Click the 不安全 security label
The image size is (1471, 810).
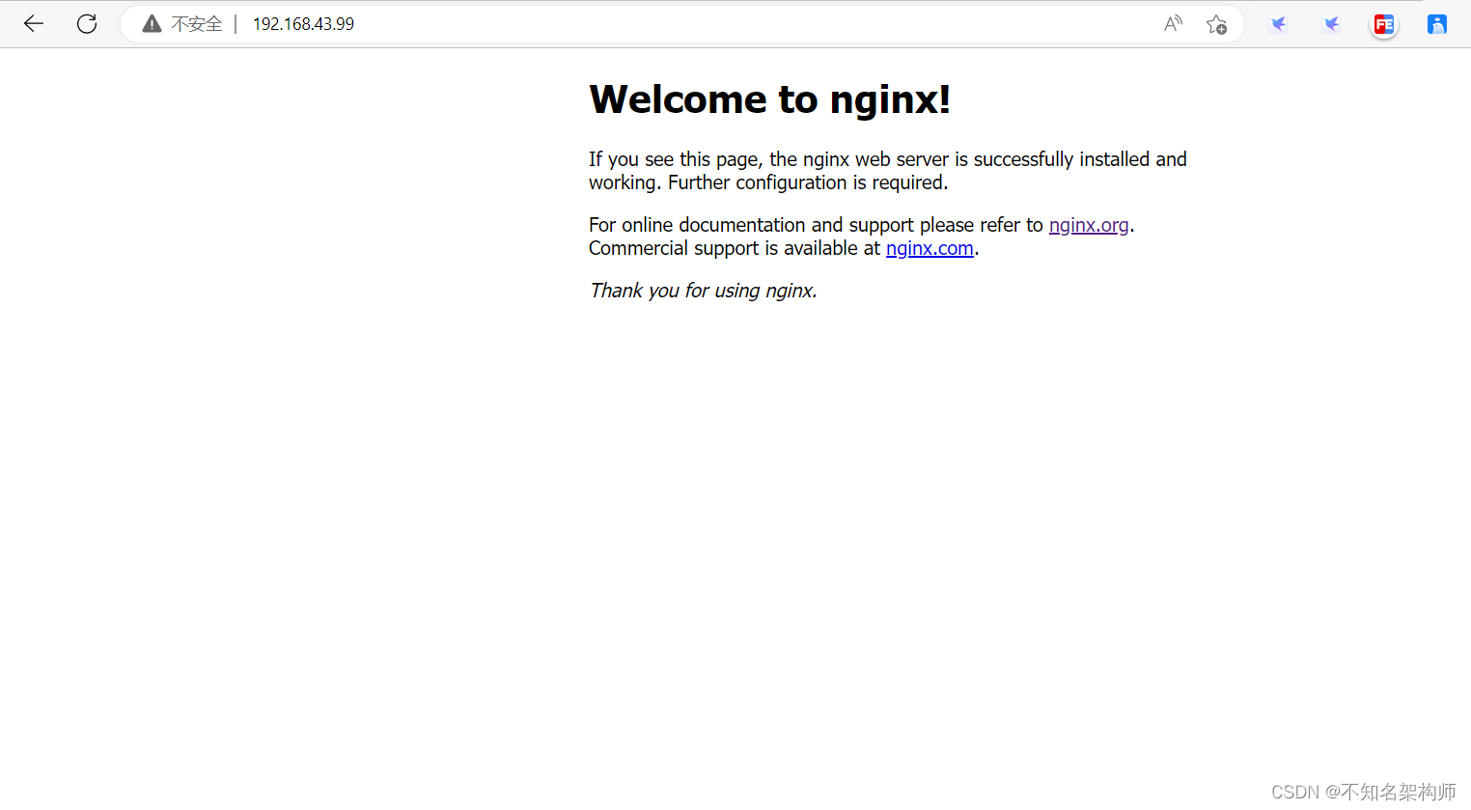pos(197,24)
